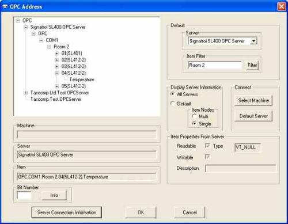Viewport: 288px width, 224px height.
Task: Close the OPC Address dialog
Action: pyautogui.click(x=282, y=6)
